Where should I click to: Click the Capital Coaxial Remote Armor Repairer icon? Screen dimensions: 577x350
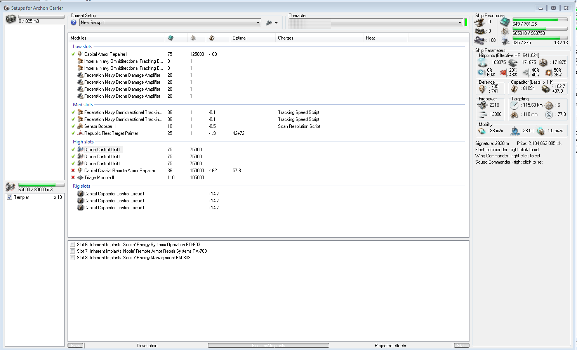click(x=80, y=171)
